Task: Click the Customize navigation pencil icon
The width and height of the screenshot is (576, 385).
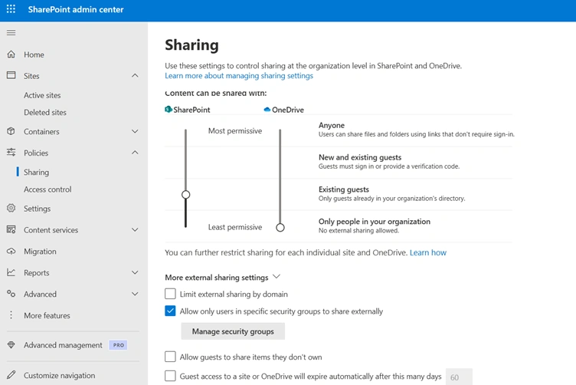Action: (11, 375)
